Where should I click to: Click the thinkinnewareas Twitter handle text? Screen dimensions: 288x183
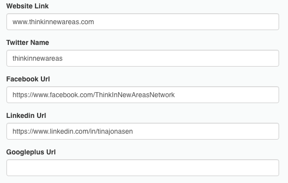[x=38, y=58]
